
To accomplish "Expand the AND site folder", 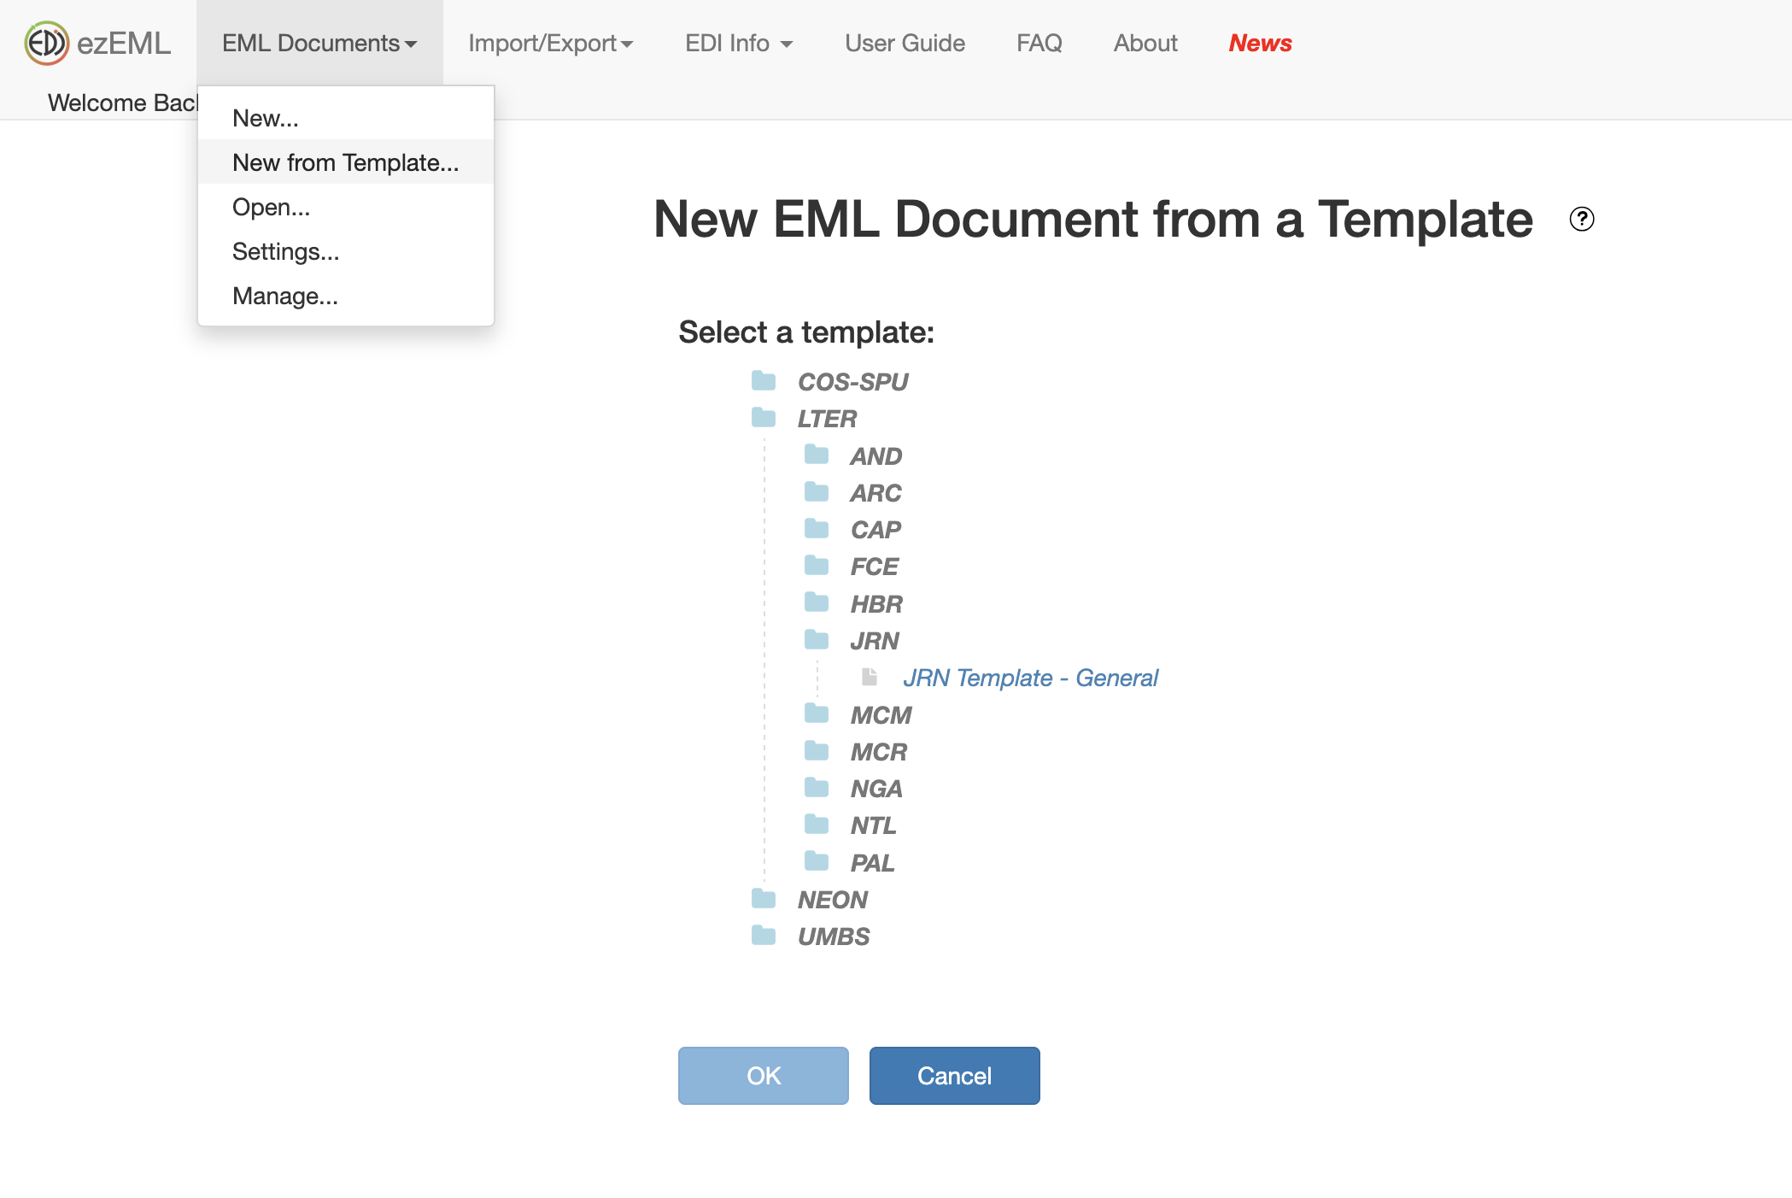I will point(876,456).
